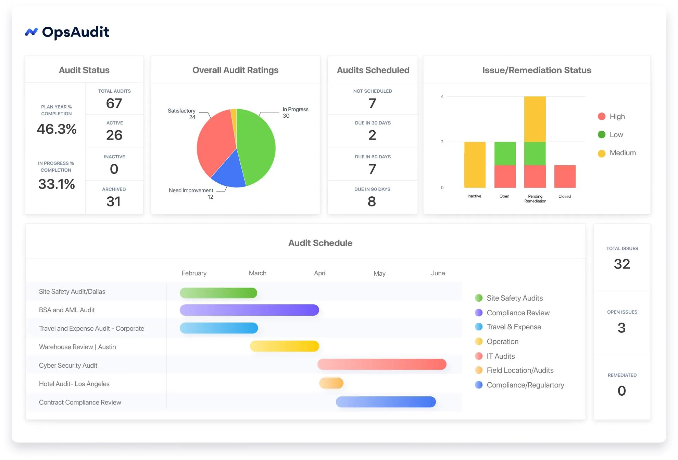Viewport: 678px width, 460px height.
Task: Click the Cyber Security Audit red bar
Action: click(x=382, y=364)
